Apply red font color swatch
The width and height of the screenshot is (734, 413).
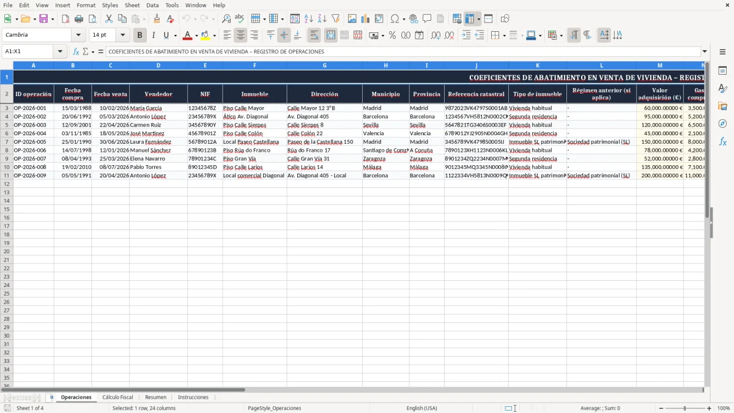pos(188,35)
